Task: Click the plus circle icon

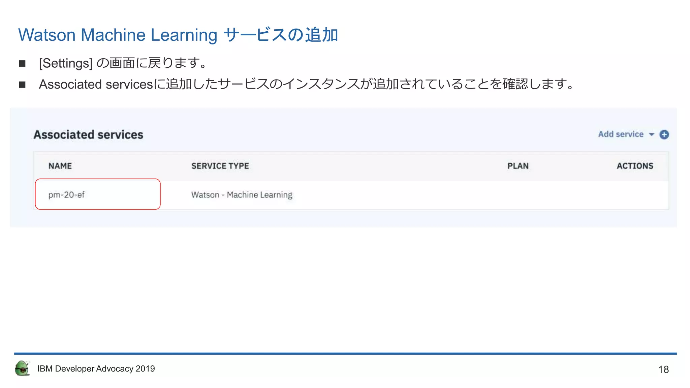Action: coord(664,135)
